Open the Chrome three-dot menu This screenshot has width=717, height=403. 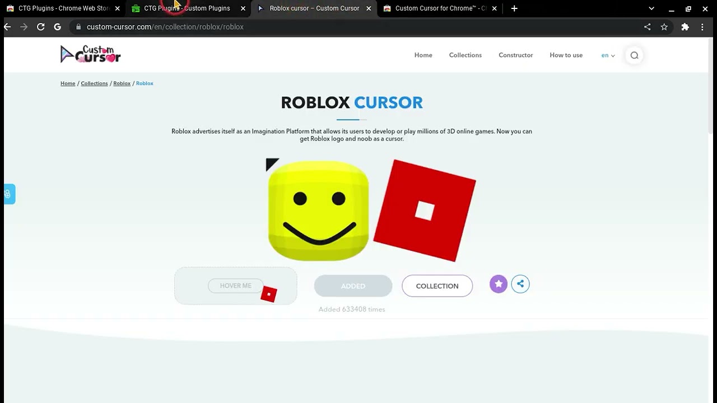702,27
